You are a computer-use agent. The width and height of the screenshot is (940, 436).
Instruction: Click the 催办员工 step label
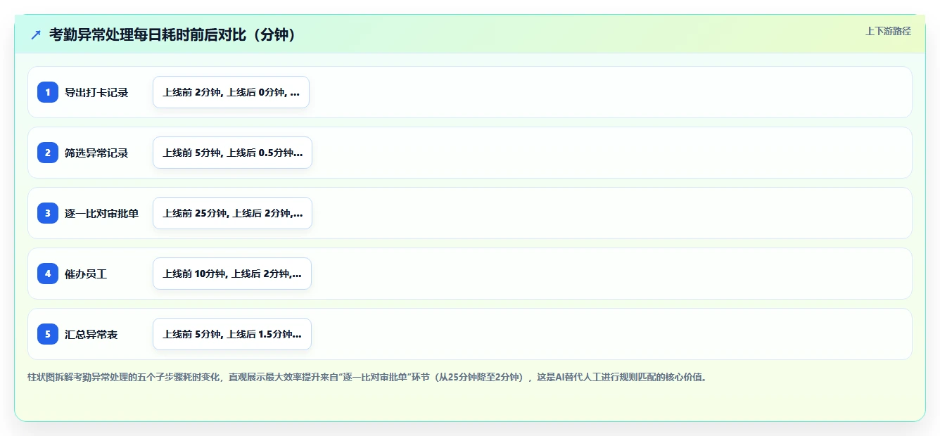point(86,274)
